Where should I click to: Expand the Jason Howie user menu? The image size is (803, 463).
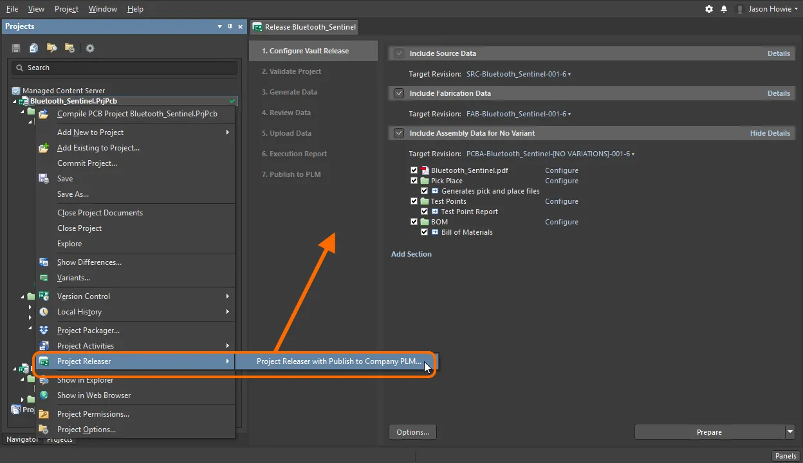point(768,9)
